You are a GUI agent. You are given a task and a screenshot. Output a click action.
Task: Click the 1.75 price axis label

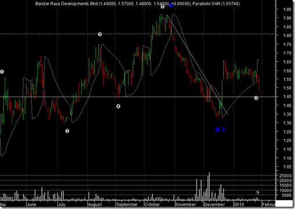pos(287,45)
